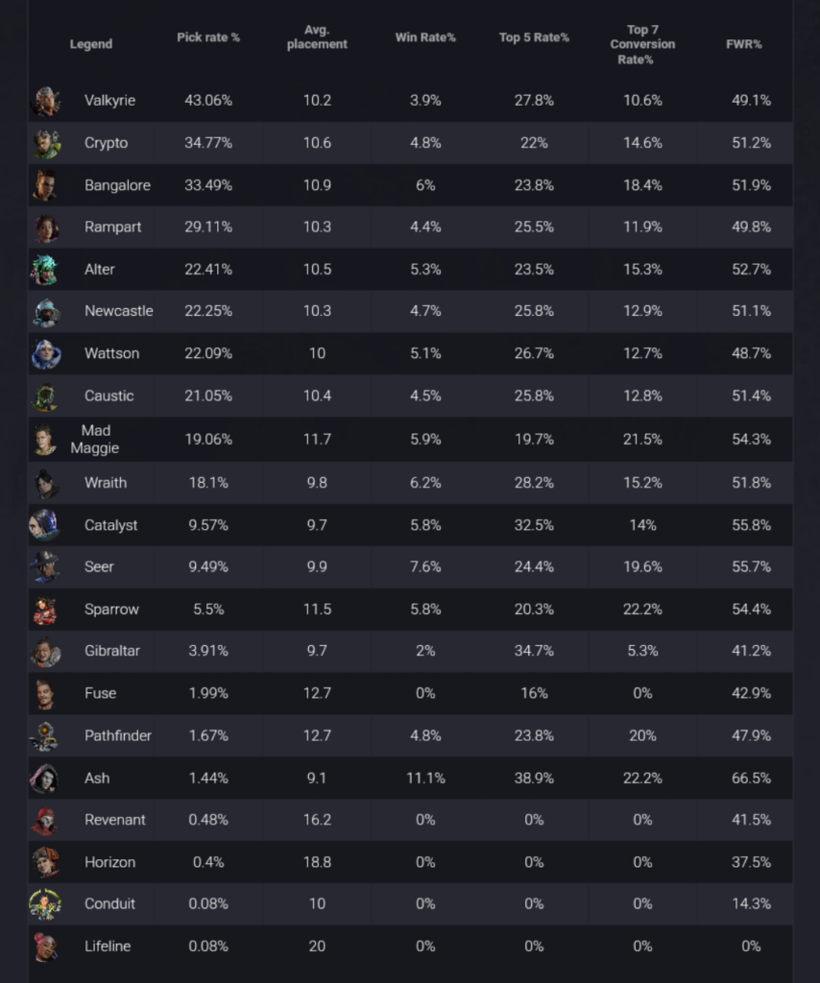Click the Pathfinder legend icon
820x983 pixels.
(45, 735)
